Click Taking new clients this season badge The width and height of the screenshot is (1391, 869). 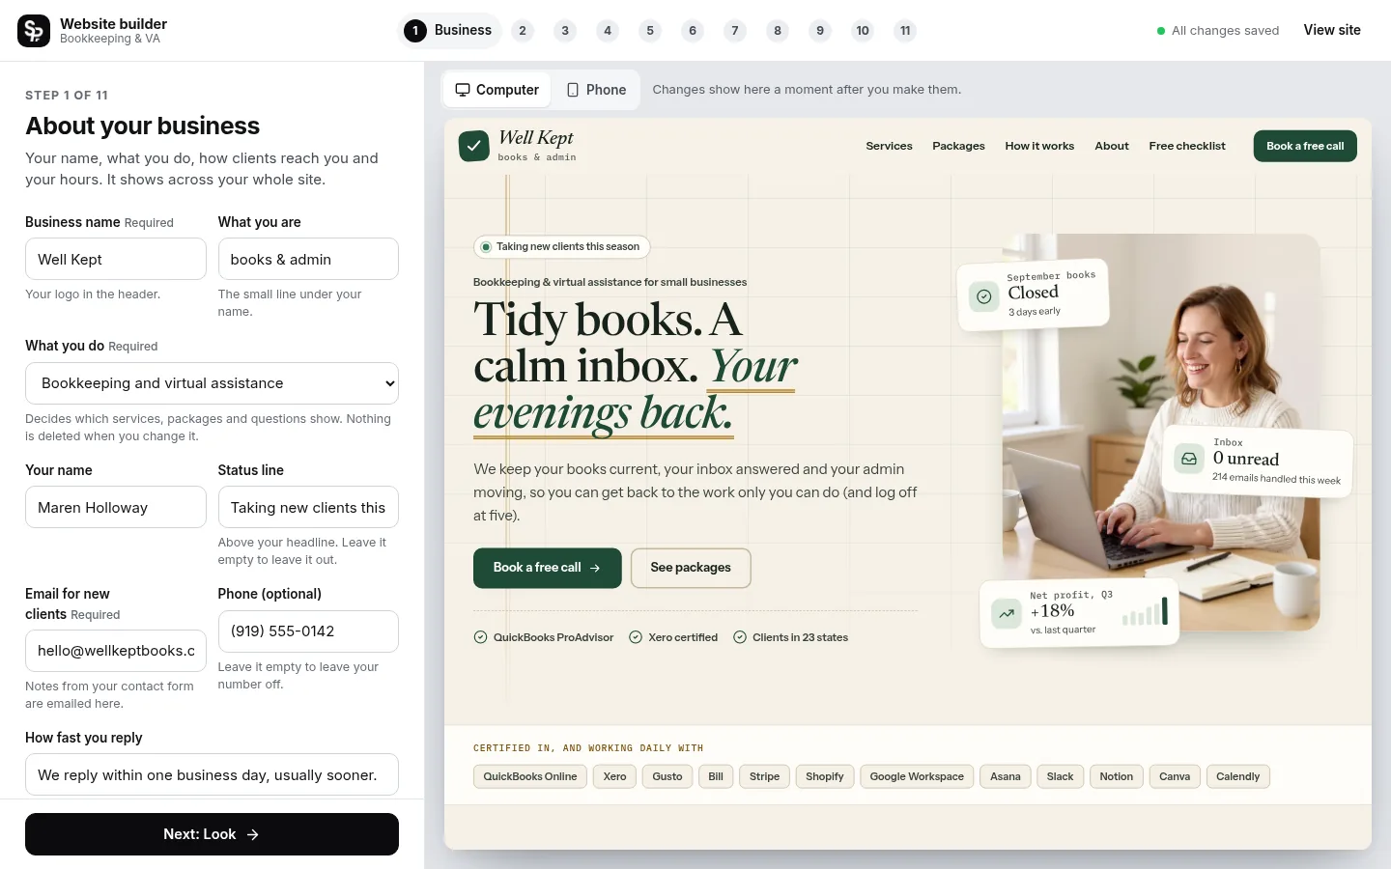pos(562,247)
